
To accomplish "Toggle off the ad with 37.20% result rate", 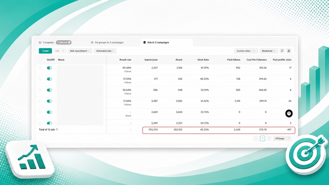I will tap(49, 79).
